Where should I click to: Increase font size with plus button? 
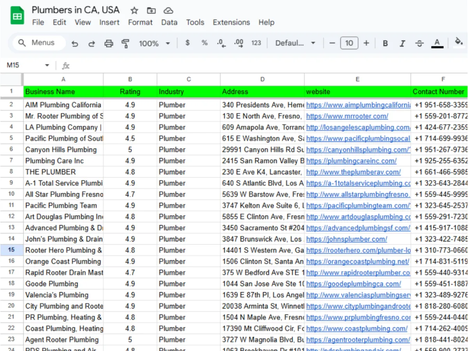click(x=366, y=43)
